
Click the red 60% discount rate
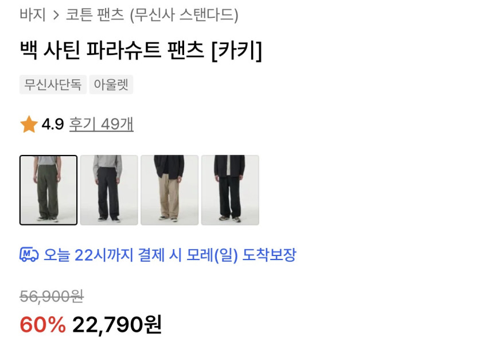click(x=43, y=325)
